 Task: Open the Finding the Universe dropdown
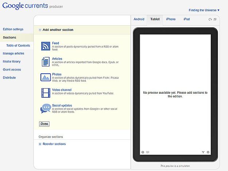(x=204, y=10)
